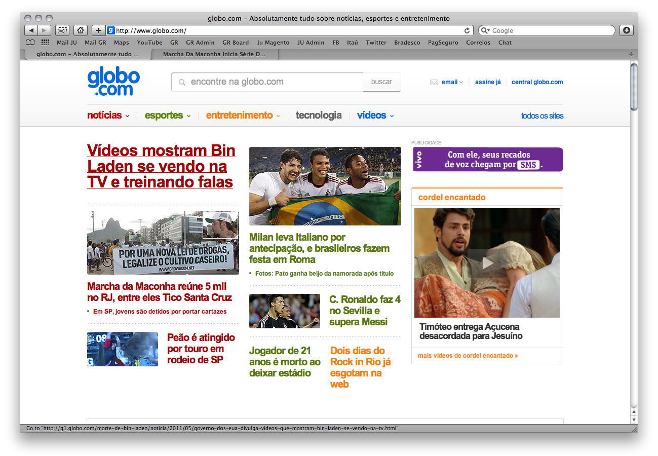Open Peão é atingido por touro story

tap(201, 349)
